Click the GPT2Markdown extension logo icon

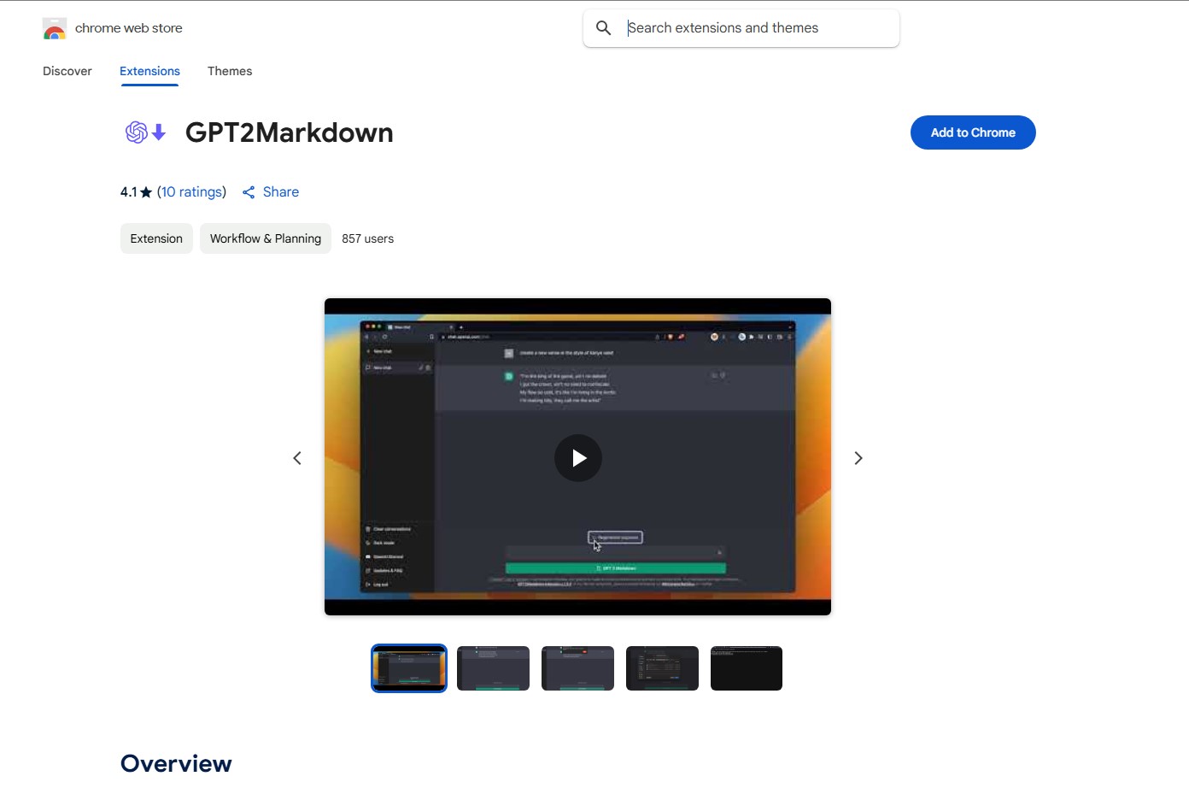point(145,132)
